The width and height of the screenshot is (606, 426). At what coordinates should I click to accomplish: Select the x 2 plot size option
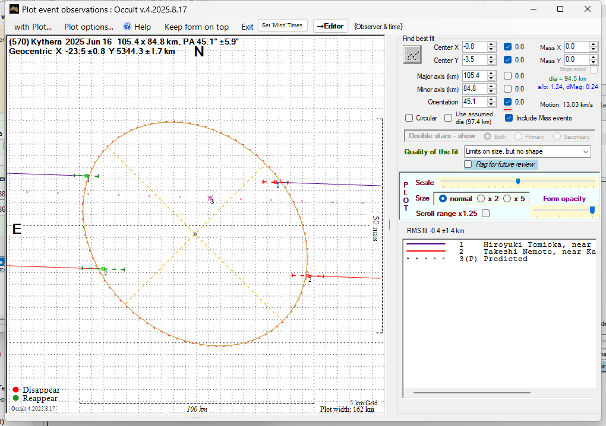(481, 199)
